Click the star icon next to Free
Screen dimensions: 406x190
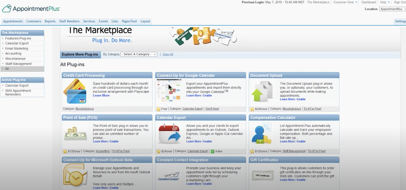click(x=159, y=109)
